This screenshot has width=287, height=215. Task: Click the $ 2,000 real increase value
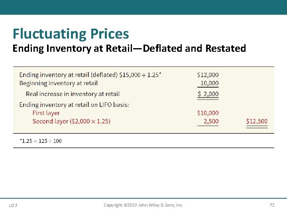pos(208,94)
